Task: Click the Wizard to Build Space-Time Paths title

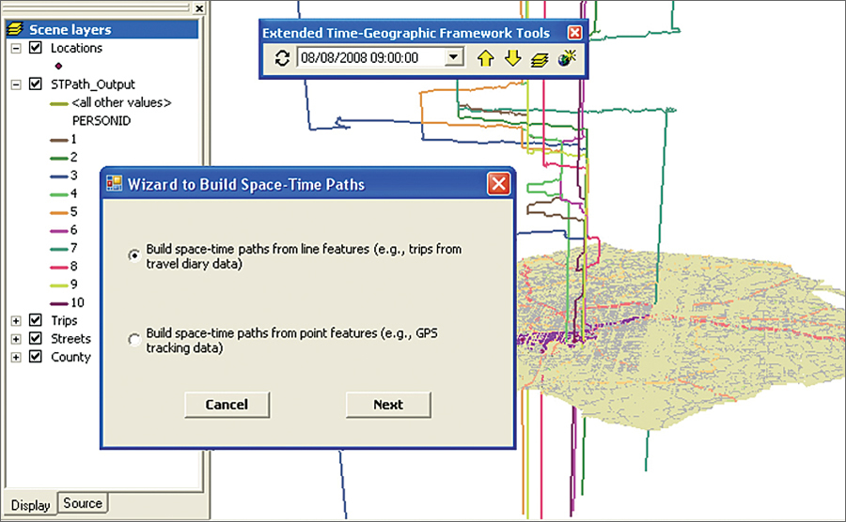Action: coord(246,184)
